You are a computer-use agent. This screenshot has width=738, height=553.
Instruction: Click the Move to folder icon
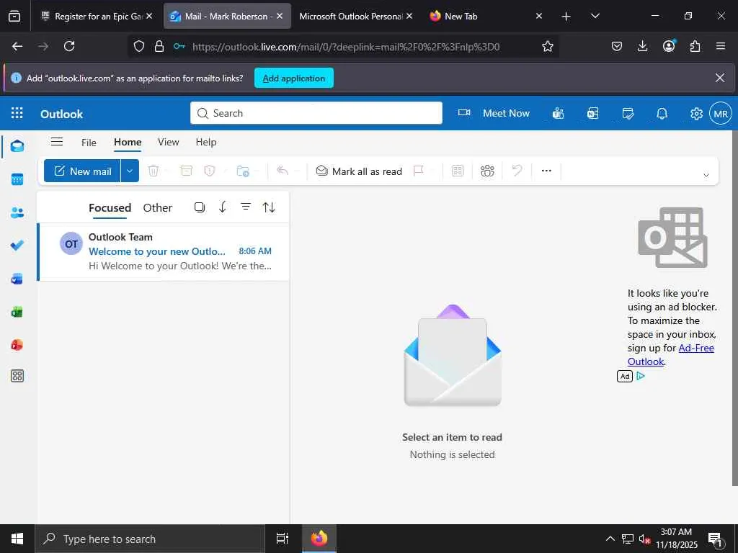(243, 171)
